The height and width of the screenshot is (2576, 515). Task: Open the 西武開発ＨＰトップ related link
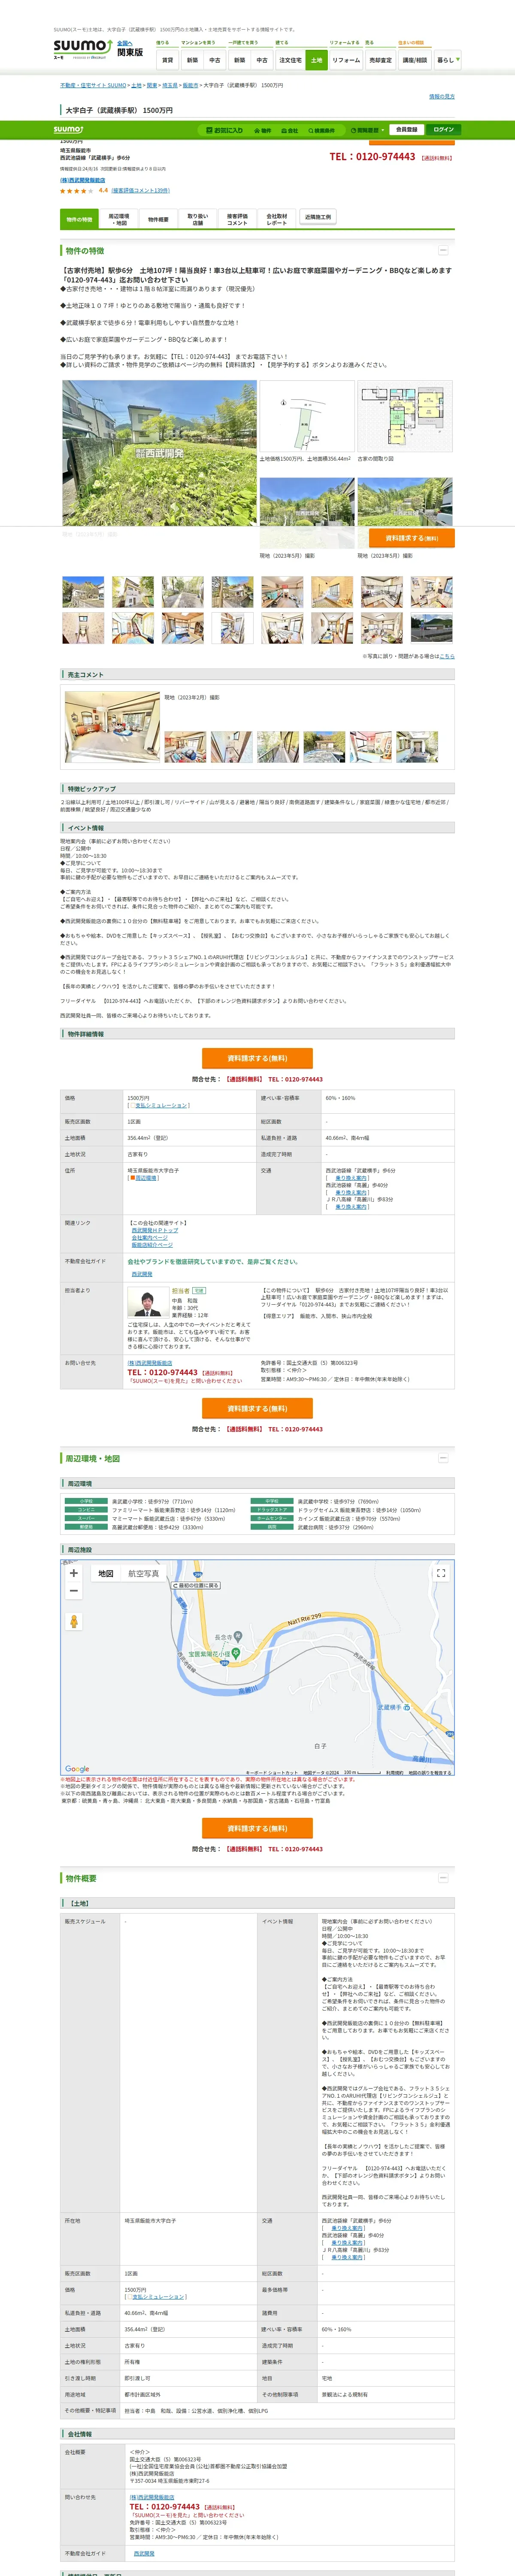click(x=154, y=1230)
